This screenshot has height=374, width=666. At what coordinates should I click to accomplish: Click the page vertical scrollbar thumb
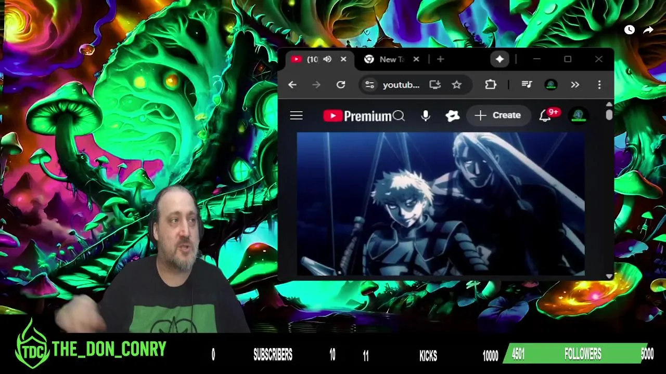(609, 115)
